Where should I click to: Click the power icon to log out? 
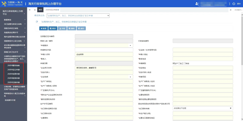(234, 4)
